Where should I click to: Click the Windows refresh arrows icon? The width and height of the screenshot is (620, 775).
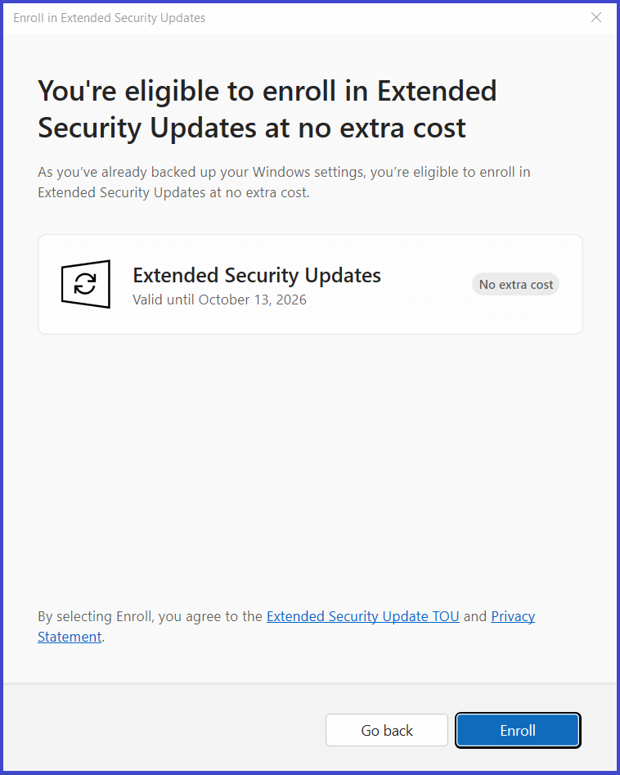(85, 284)
